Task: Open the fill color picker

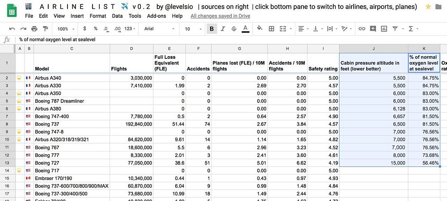Action: [259, 28]
